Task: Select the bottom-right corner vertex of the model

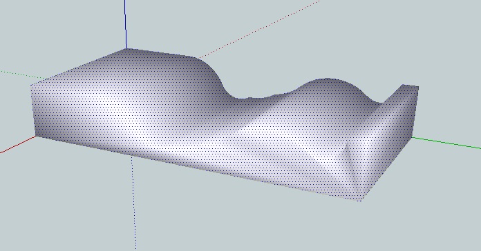Action: pos(361,201)
